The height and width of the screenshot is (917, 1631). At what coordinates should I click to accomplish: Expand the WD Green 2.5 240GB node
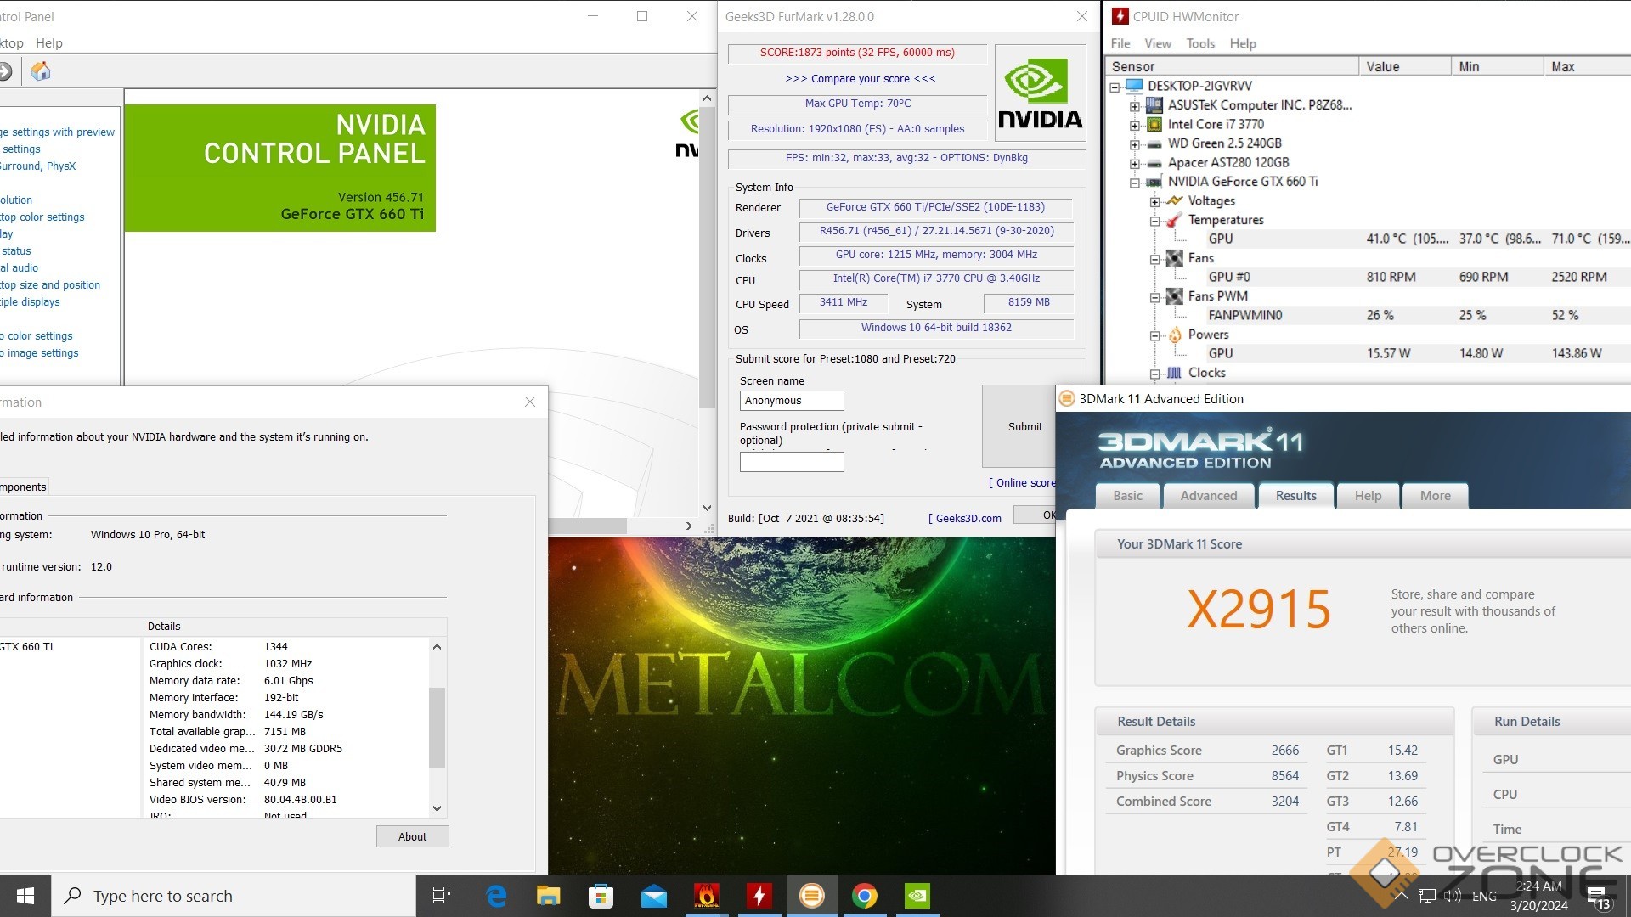(1135, 143)
